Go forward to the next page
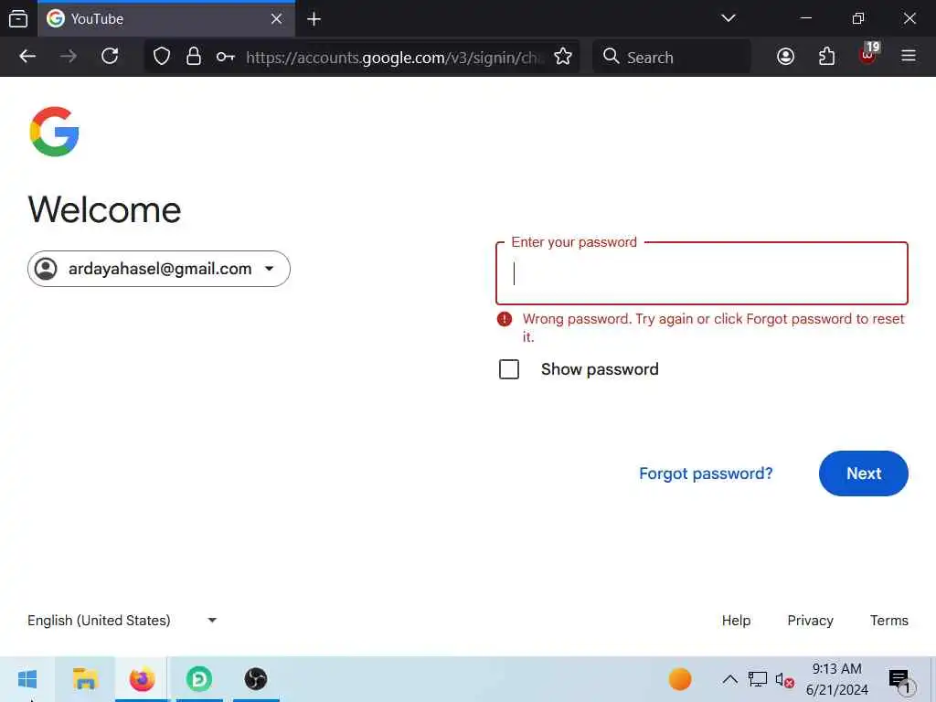 (x=69, y=57)
